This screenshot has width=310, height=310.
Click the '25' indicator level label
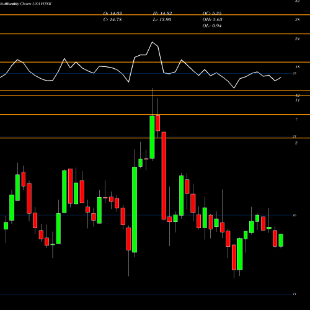click(294, 73)
